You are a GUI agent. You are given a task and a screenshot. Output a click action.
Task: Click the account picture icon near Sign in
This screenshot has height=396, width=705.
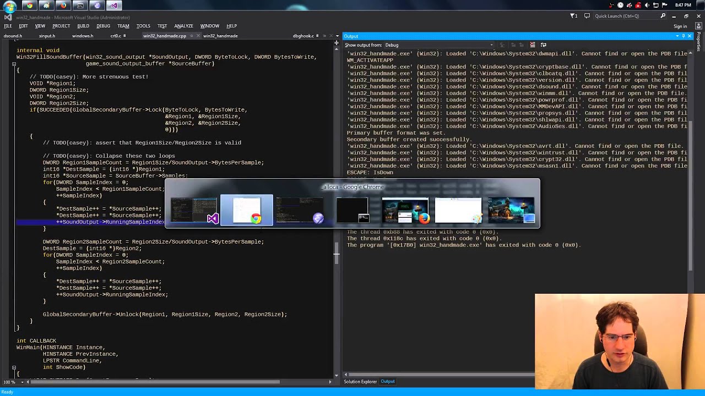pos(699,26)
